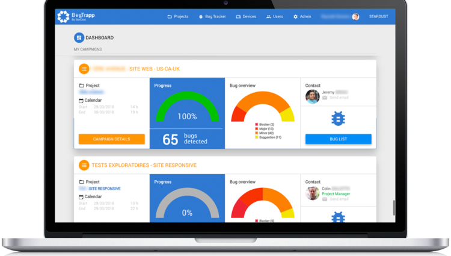Click the 0% progress gauge
The height and width of the screenshot is (256, 451).
coord(187,203)
